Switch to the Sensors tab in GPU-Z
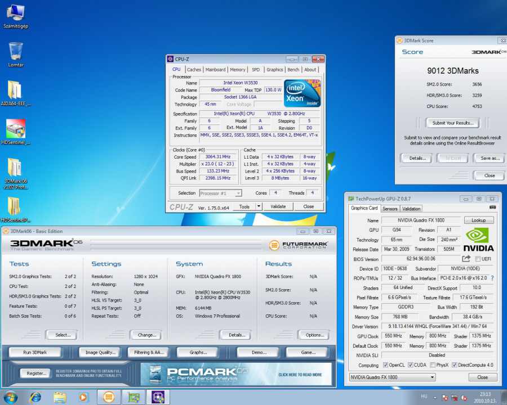507x405 pixels. (390, 209)
